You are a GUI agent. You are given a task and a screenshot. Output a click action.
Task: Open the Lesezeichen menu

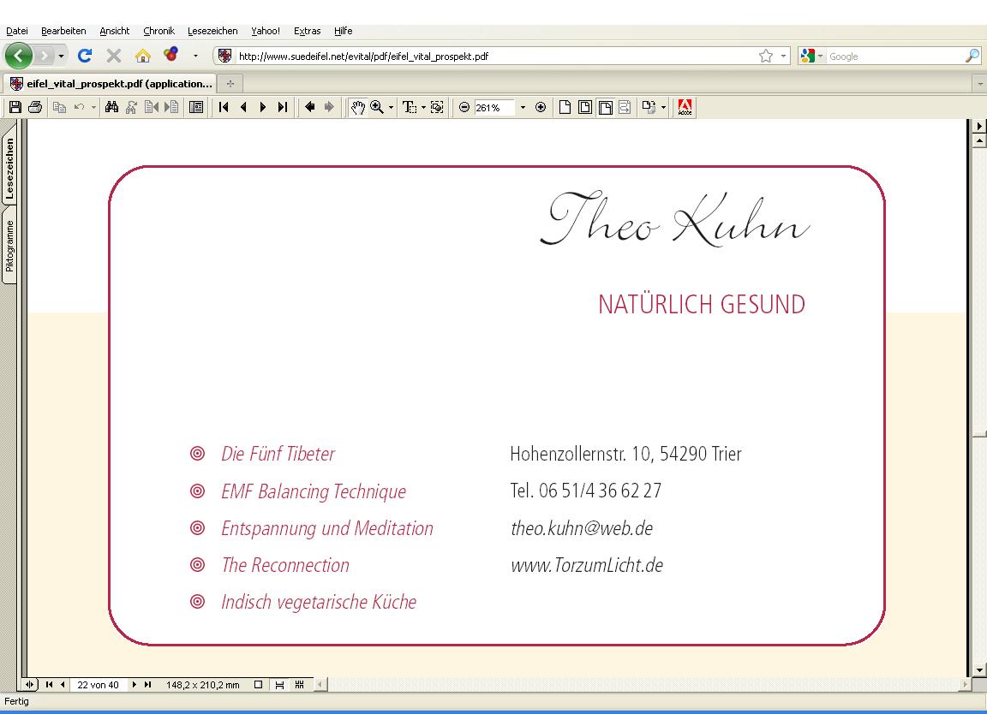click(212, 31)
